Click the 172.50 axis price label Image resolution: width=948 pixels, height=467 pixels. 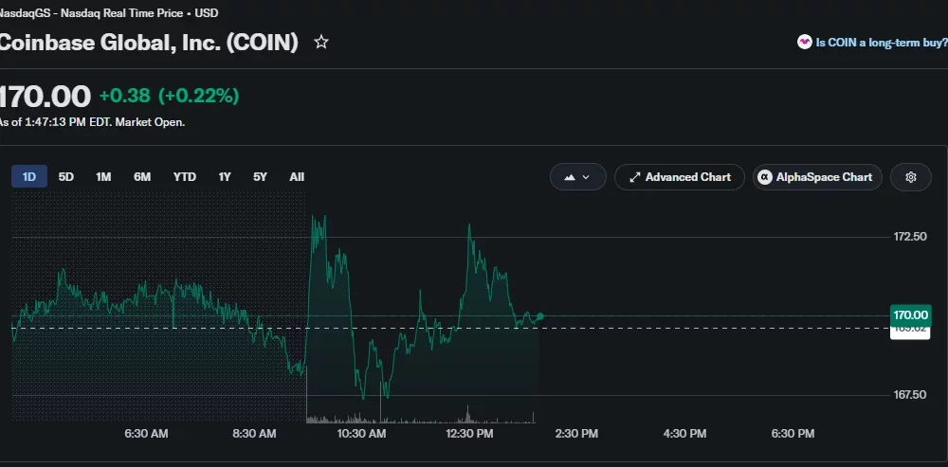click(910, 236)
